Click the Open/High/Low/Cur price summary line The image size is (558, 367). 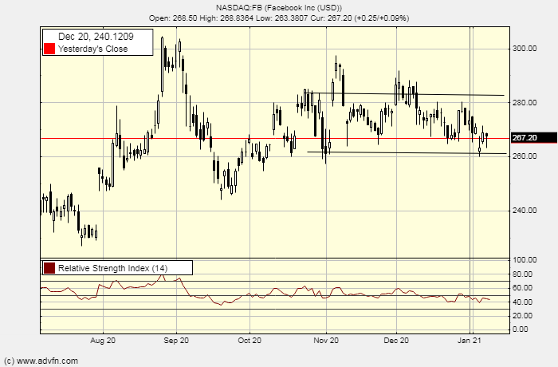279,18
